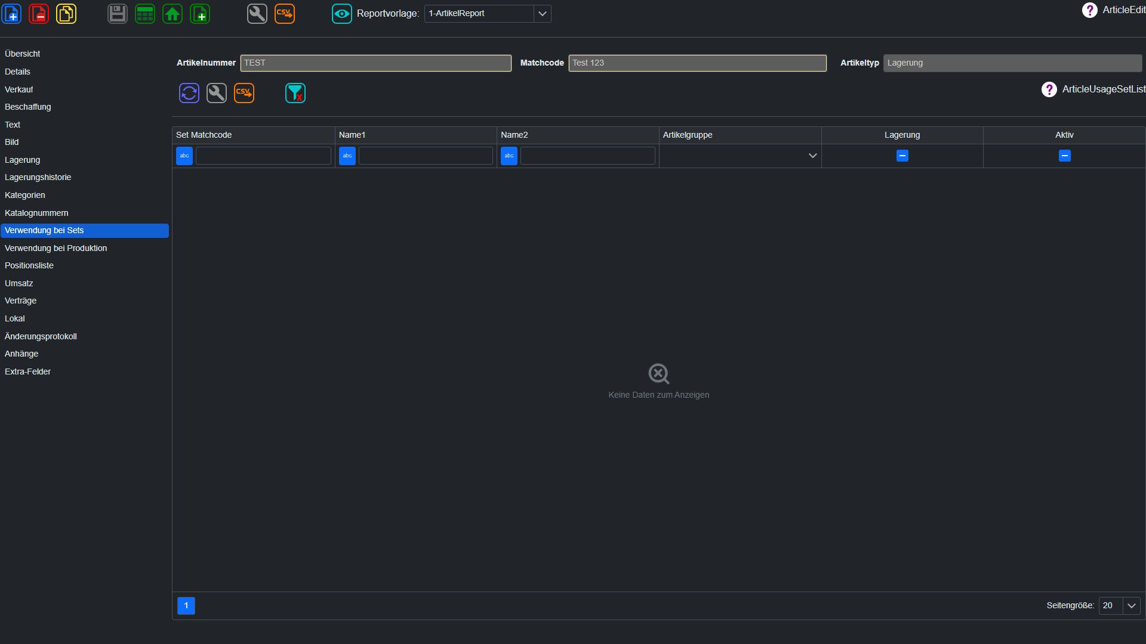Create a new article with the blue plus icon
Image resolution: width=1146 pixels, height=644 pixels.
(x=12, y=13)
